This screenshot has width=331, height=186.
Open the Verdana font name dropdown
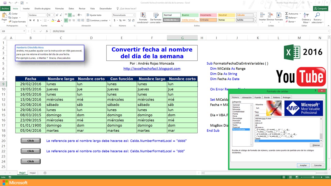tap(46, 15)
